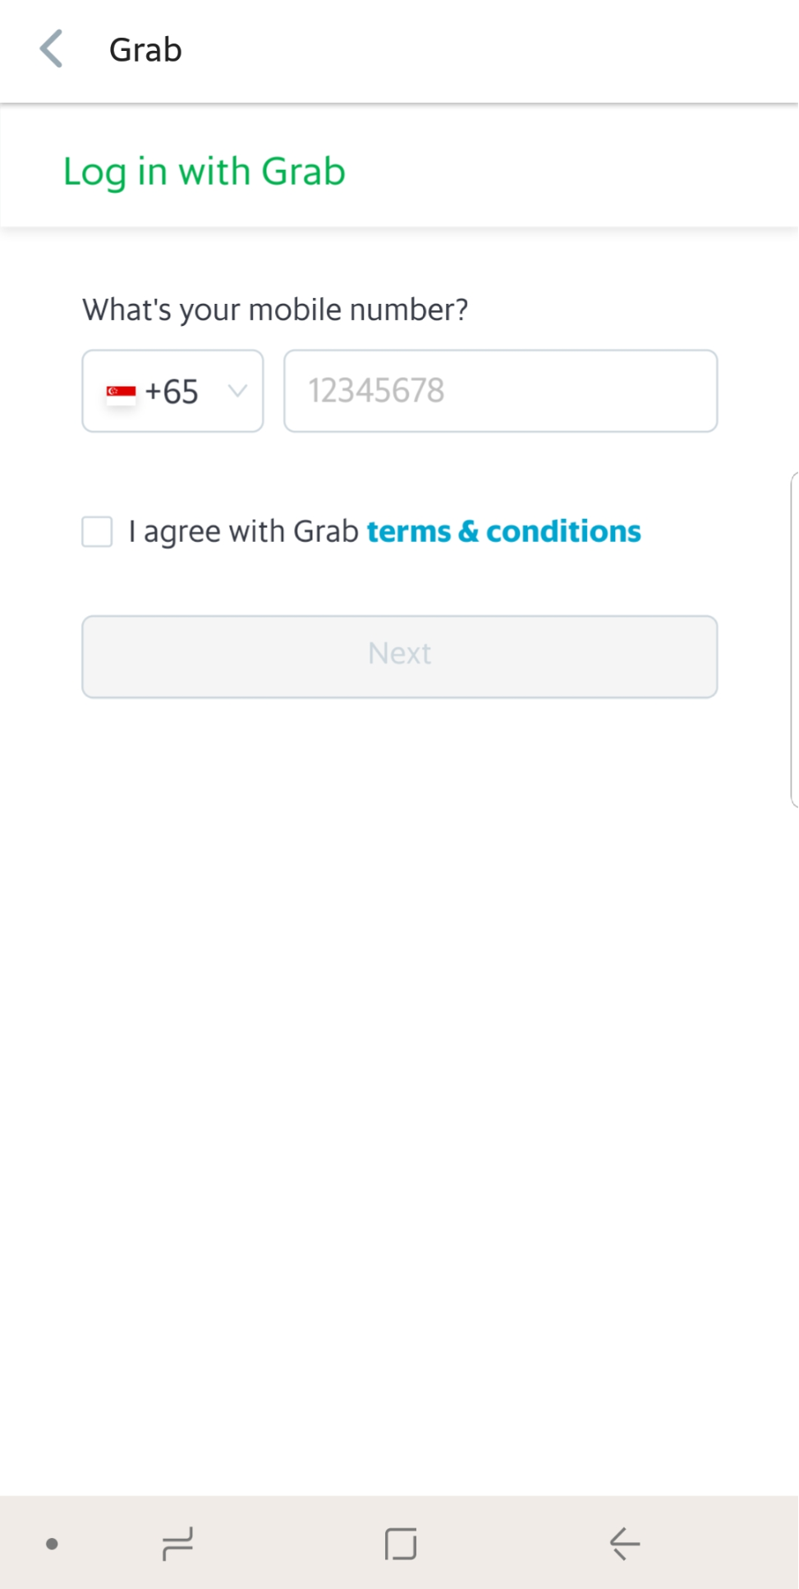The height and width of the screenshot is (1589, 799).
Task: Click the edge panel handle on right
Action: [x=793, y=640]
